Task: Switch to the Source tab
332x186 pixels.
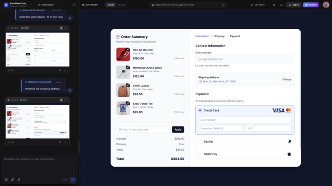Action: click(122, 5)
